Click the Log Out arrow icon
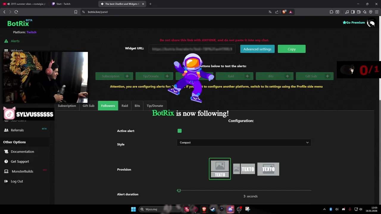This screenshot has width=381, height=214. click(x=6, y=181)
